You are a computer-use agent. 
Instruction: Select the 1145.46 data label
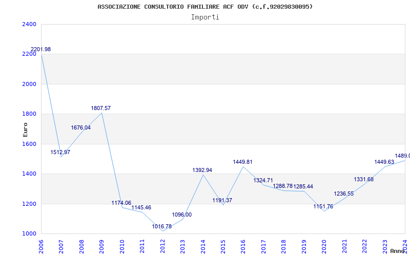[x=141, y=208]
